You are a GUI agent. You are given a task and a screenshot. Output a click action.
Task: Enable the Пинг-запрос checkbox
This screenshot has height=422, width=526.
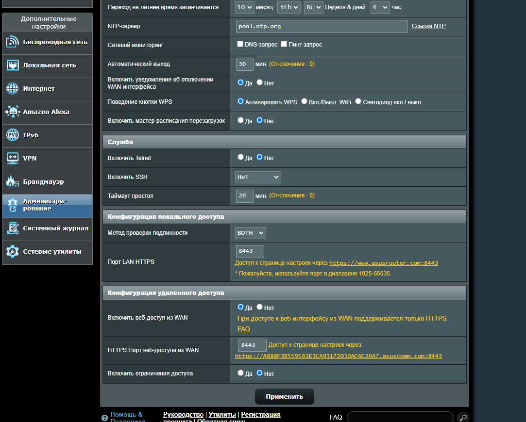click(284, 44)
